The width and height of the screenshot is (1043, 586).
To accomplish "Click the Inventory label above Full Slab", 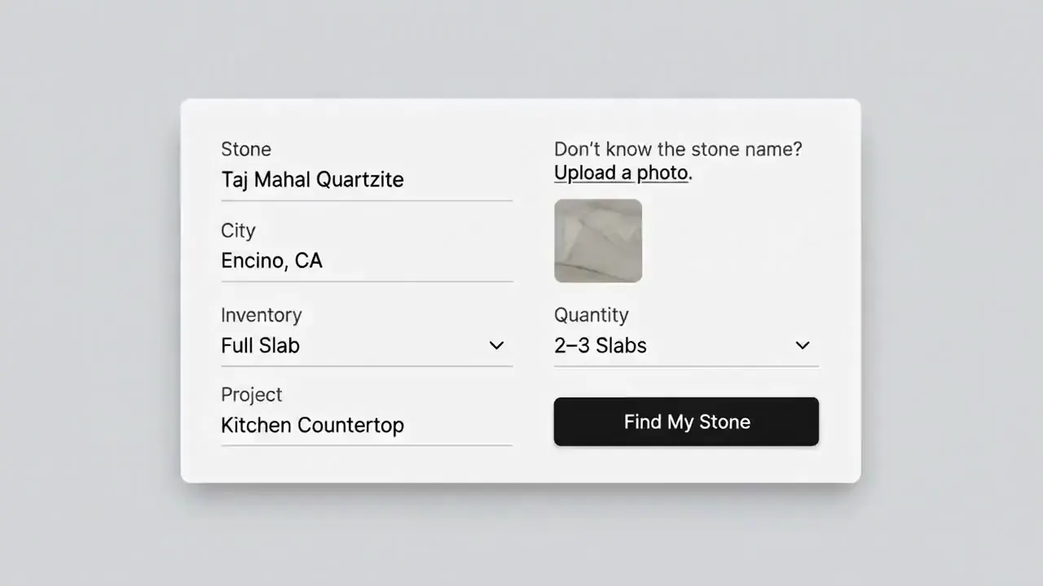I will click(x=261, y=315).
